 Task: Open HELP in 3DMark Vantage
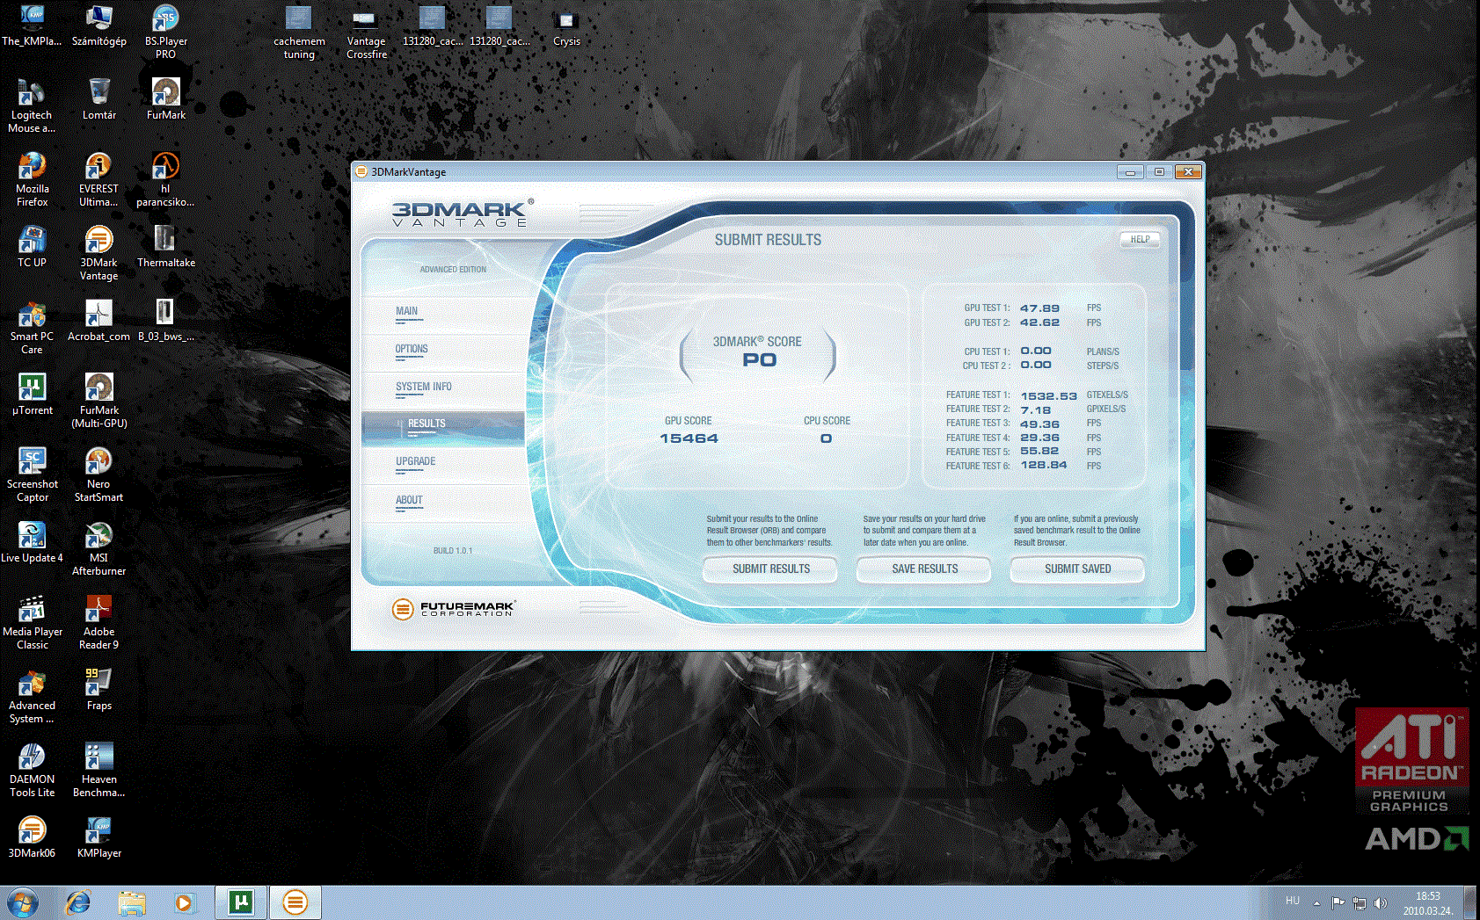click(1140, 239)
